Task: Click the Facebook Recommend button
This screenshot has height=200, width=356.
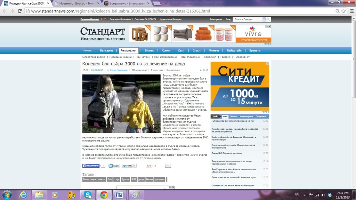Action: pos(91,166)
